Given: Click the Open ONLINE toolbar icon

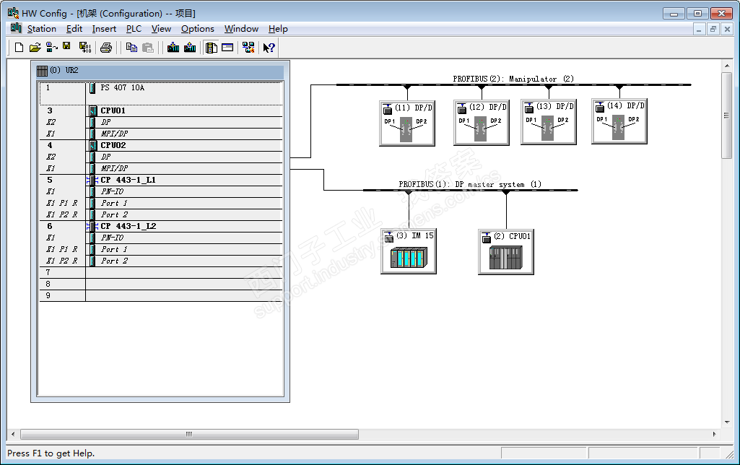Looking at the screenshot, I should click(x=51, y=47).
